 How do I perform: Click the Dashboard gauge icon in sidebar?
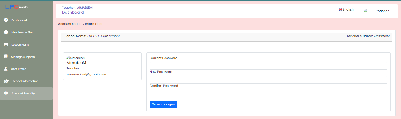coord(6,20)
